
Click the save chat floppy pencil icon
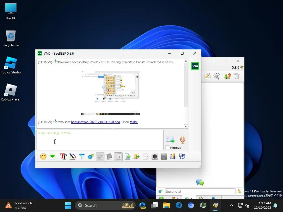click(172, 157)
